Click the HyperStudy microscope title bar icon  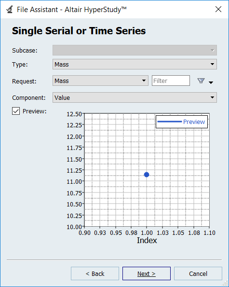pos(10,10)
